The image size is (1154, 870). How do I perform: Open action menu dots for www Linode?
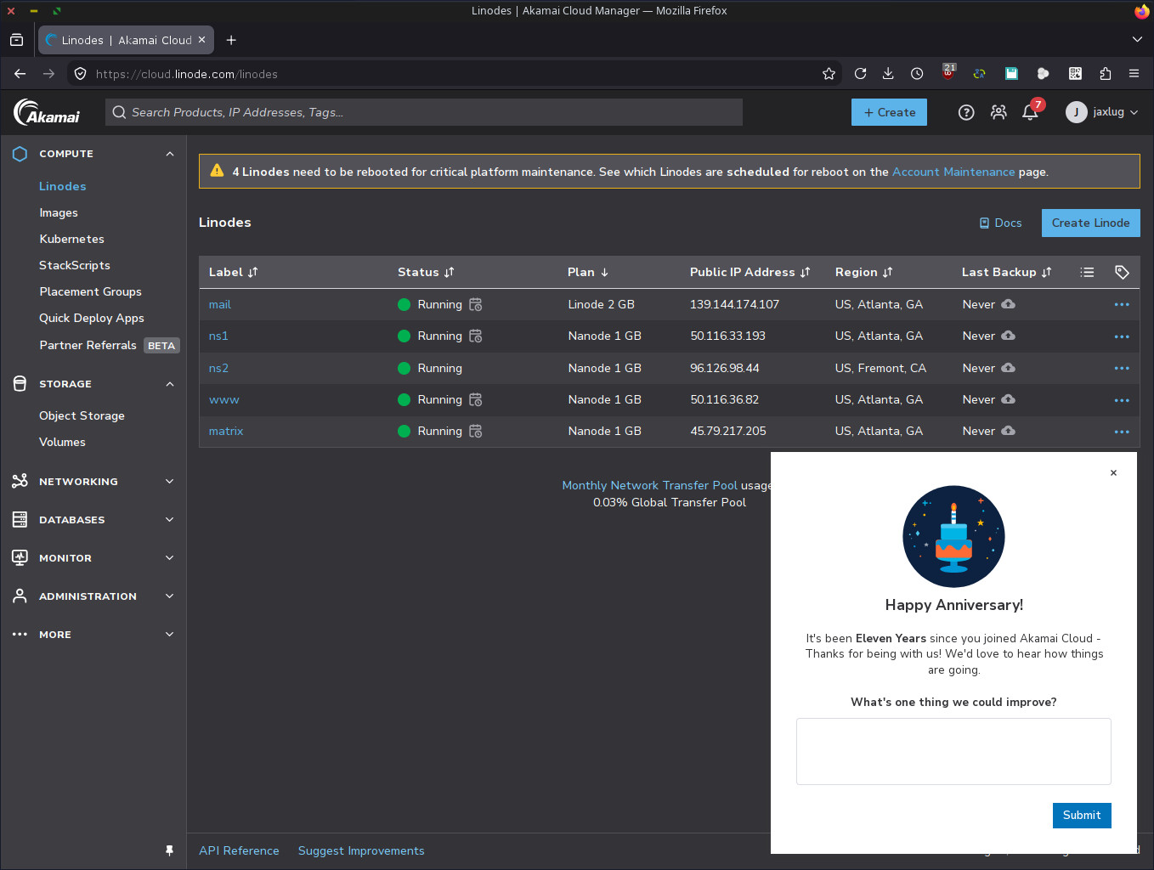[x=1122, y=399]
